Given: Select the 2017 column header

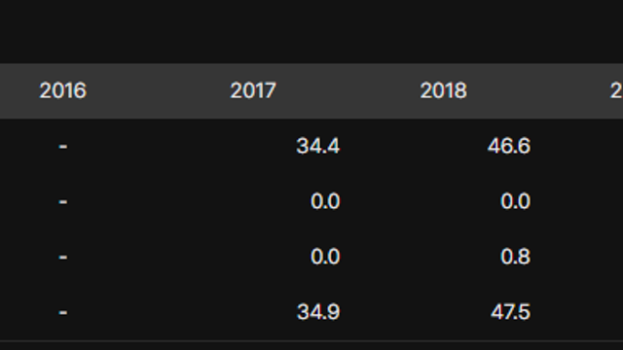Looking at the screenshot, I should tap(253, 90).
